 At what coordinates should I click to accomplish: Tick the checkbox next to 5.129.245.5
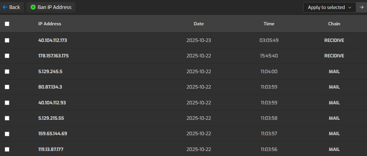pos(7,72)
